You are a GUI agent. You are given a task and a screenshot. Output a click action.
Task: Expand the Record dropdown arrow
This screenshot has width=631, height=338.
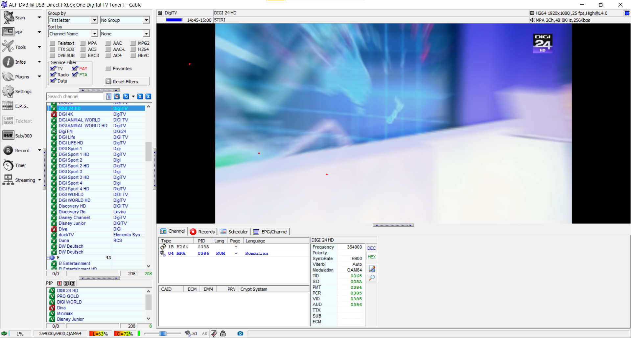point(39,150)
